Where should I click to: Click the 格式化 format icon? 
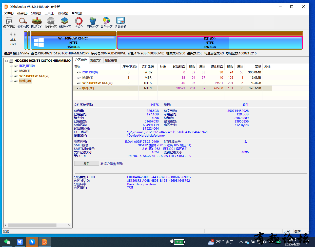click(x=79, y=23)
